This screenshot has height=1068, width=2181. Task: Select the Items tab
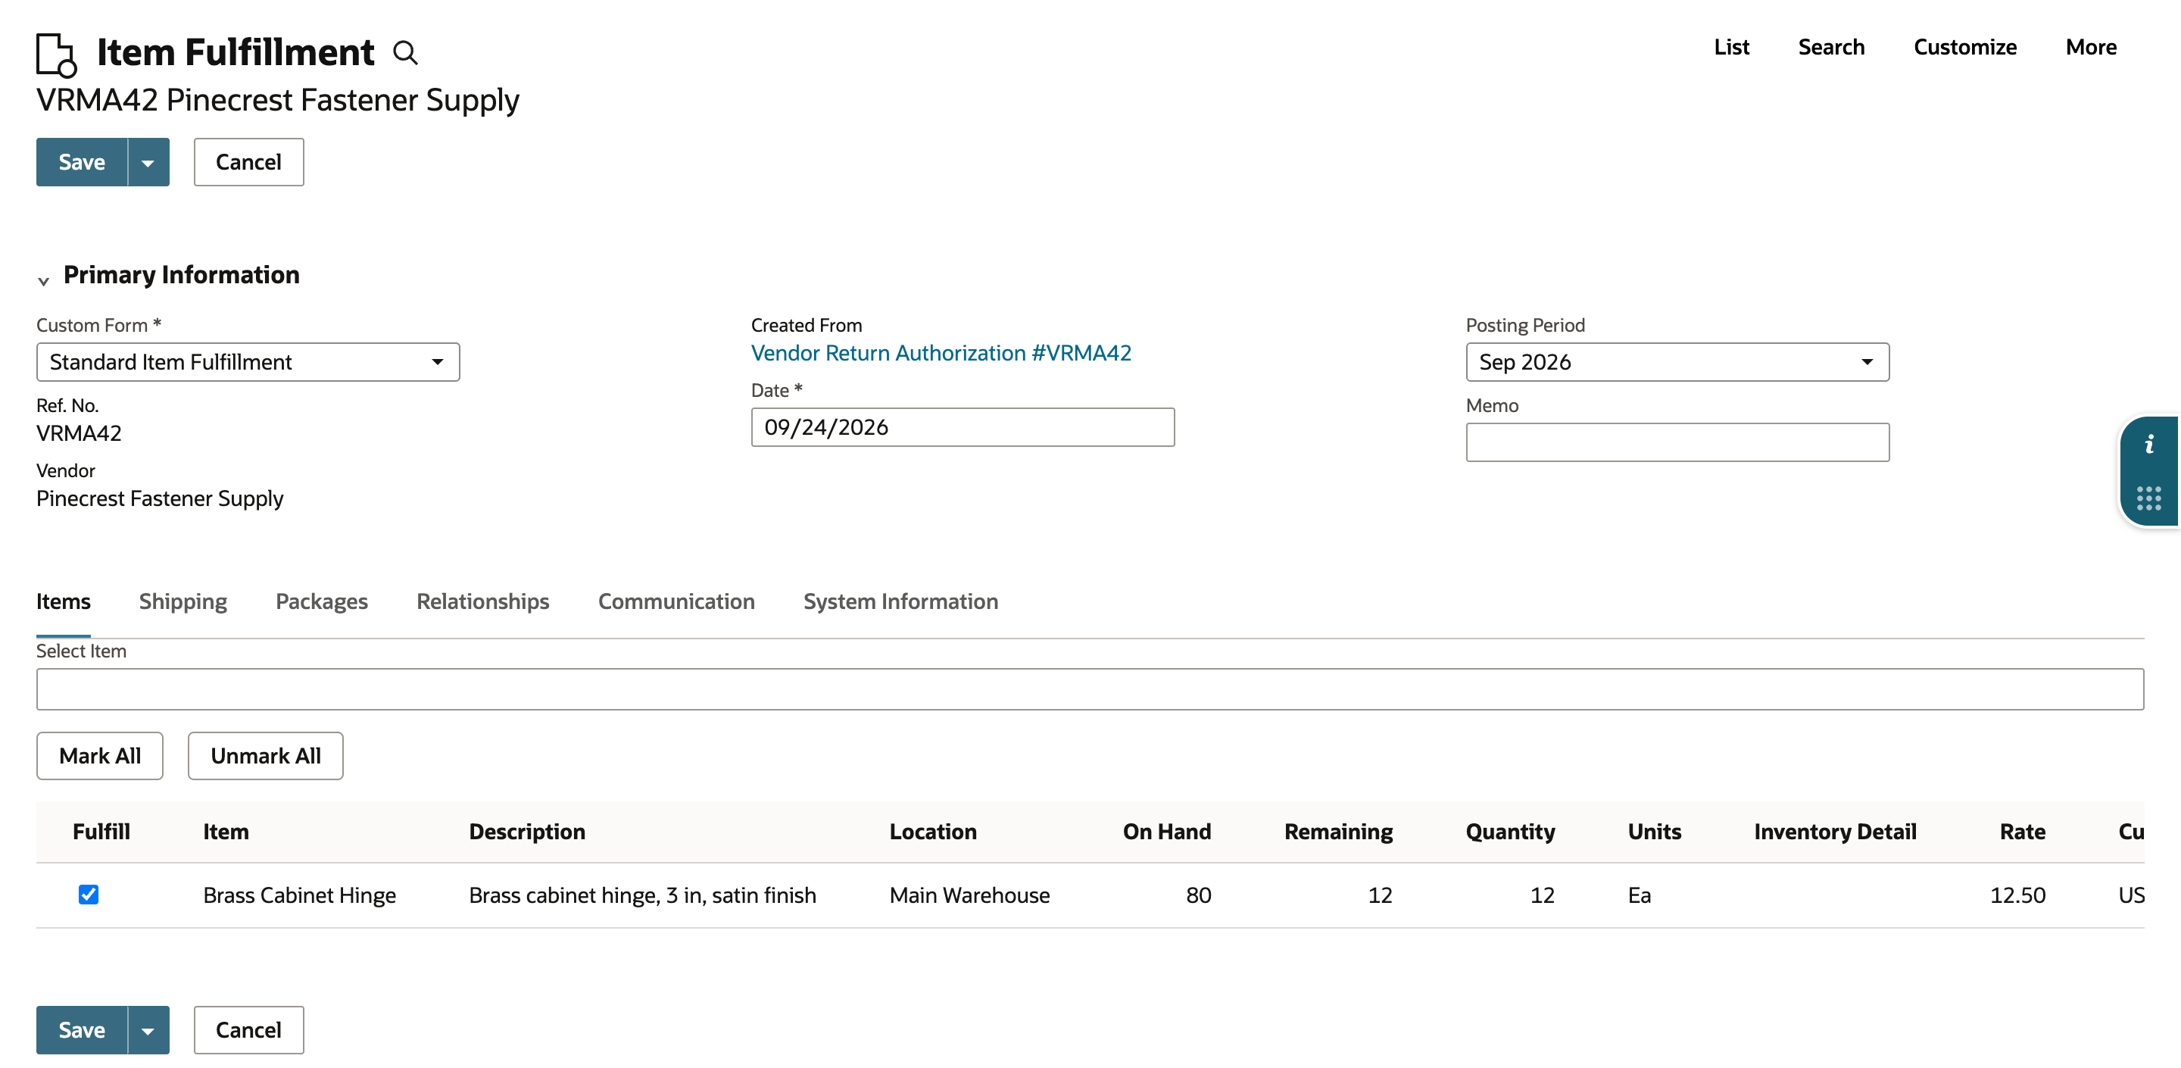point(63,601)
